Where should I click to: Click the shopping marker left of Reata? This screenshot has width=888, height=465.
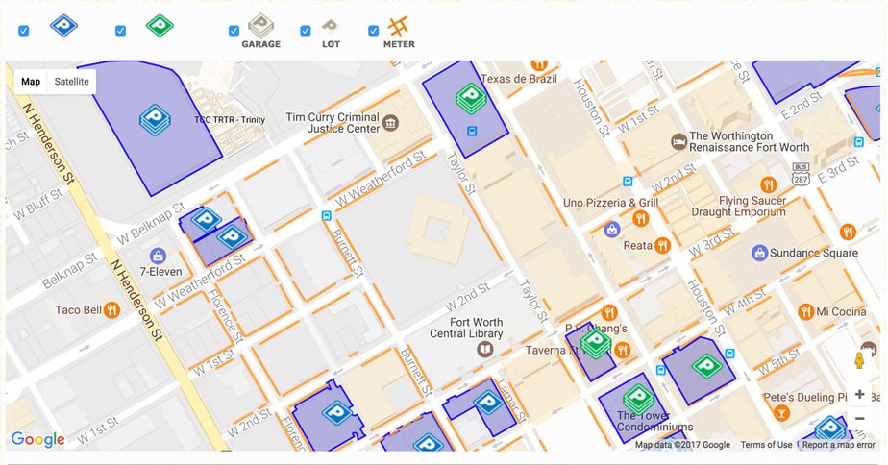[x=611, y=230]
